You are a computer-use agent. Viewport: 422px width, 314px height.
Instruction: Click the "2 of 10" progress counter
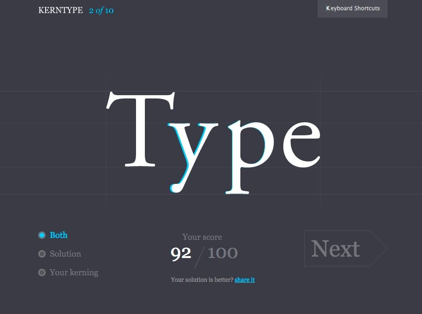101,10
